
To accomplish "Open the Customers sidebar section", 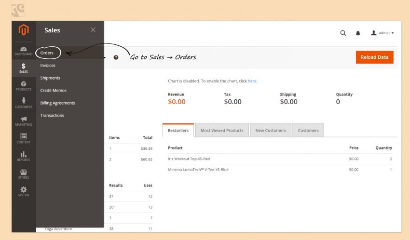I will click(x=24, y=103).
